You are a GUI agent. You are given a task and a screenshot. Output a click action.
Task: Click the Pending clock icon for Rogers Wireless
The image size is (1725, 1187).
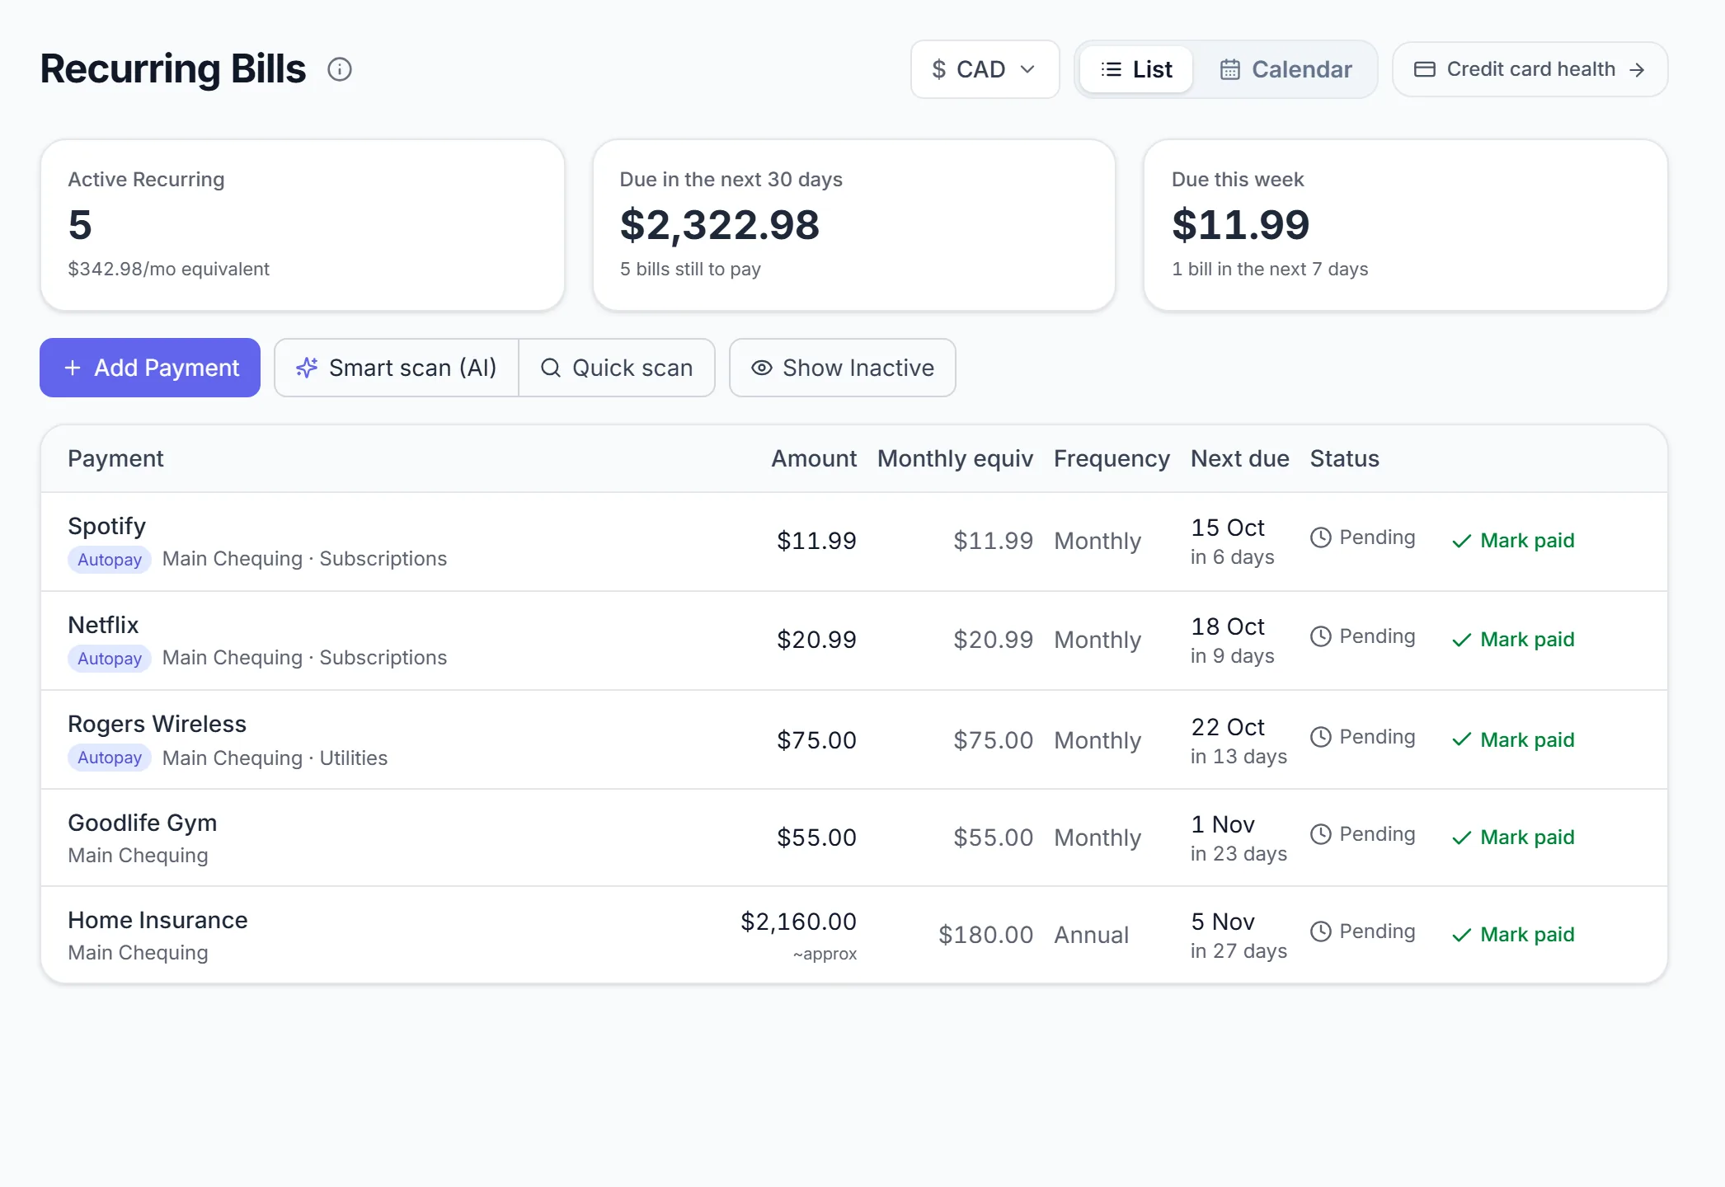pos(1321,737)
